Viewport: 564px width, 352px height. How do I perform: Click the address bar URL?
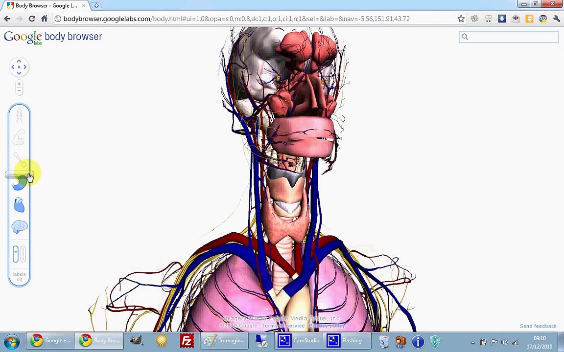[x=236, y=19]
